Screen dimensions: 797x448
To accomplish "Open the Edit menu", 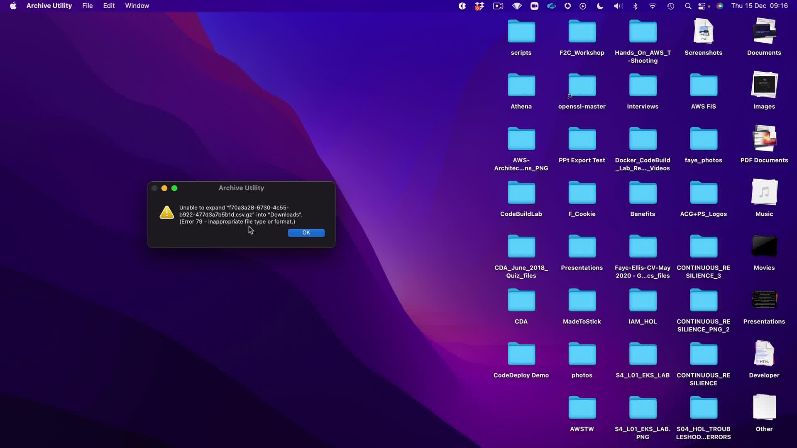I will click(x=109, y=6).
